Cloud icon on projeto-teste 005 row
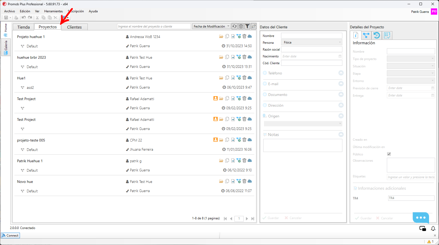This screenshot has width=439, height=245. (x=250, y=140)
